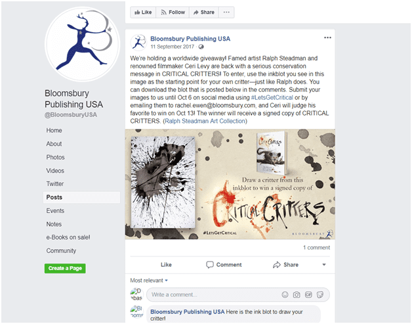Follow the Bloomsbury Publishing USA page
Image resolution: width=412 pixels, height=324 pixels.
pos(173,12)
